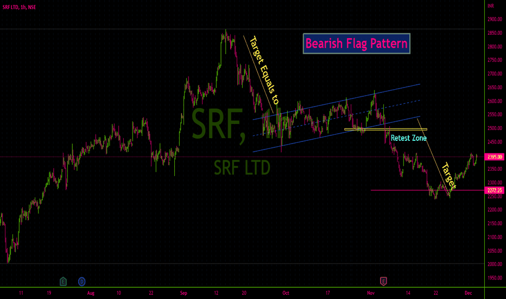Click the 2000.00 price axis value
This screenshot has height=299, width=506.
pos(495,264)
